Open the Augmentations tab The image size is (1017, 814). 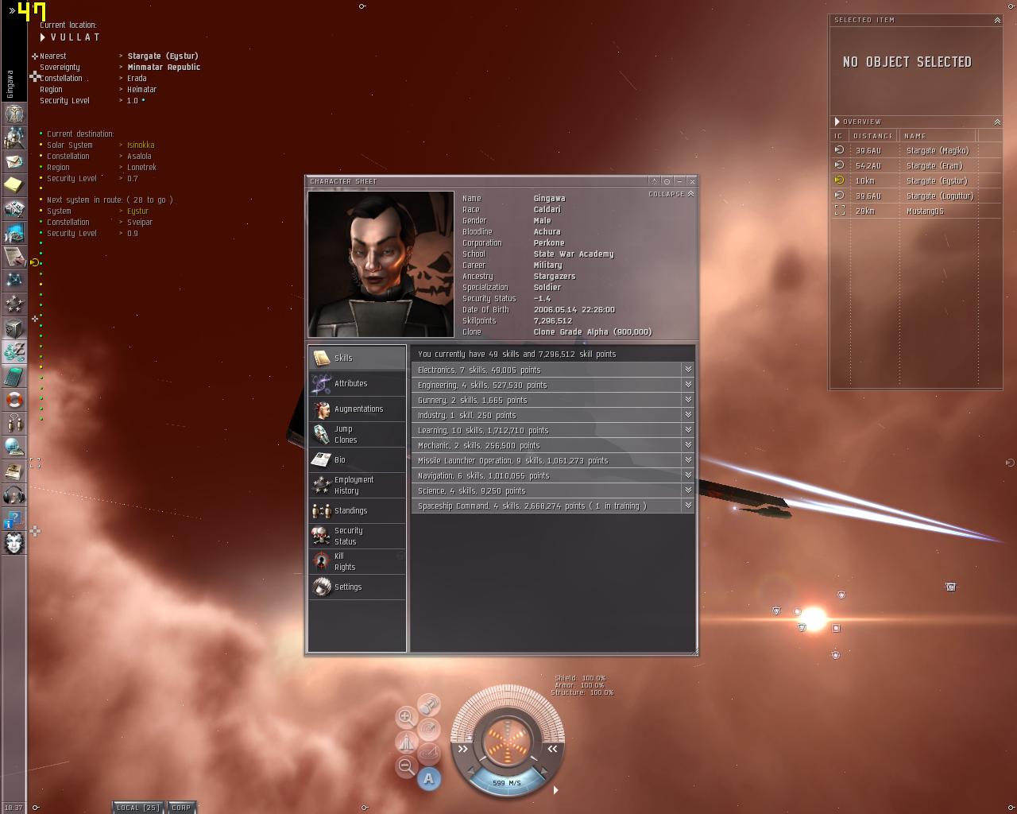(357, 409)
